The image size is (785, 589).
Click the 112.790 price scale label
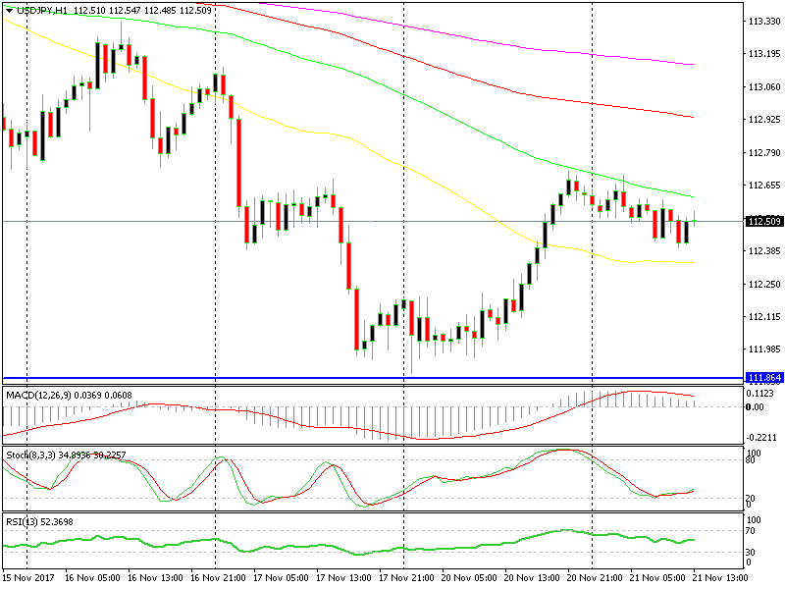tap(764, 152)
